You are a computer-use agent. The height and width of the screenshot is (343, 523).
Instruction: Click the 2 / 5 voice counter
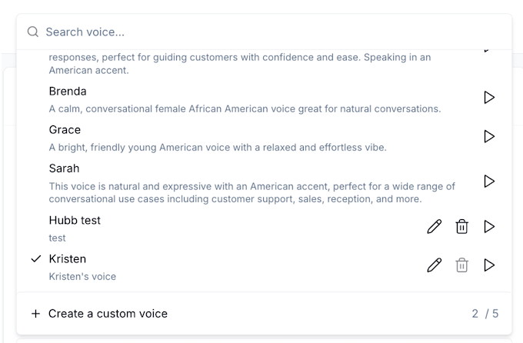tap(485, 314)
